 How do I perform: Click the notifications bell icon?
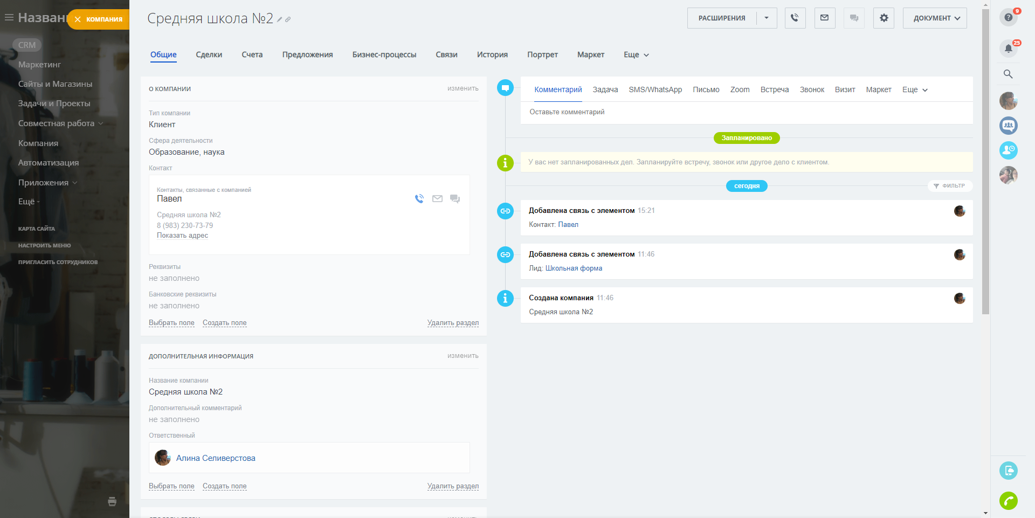(x=1008, y=49)
